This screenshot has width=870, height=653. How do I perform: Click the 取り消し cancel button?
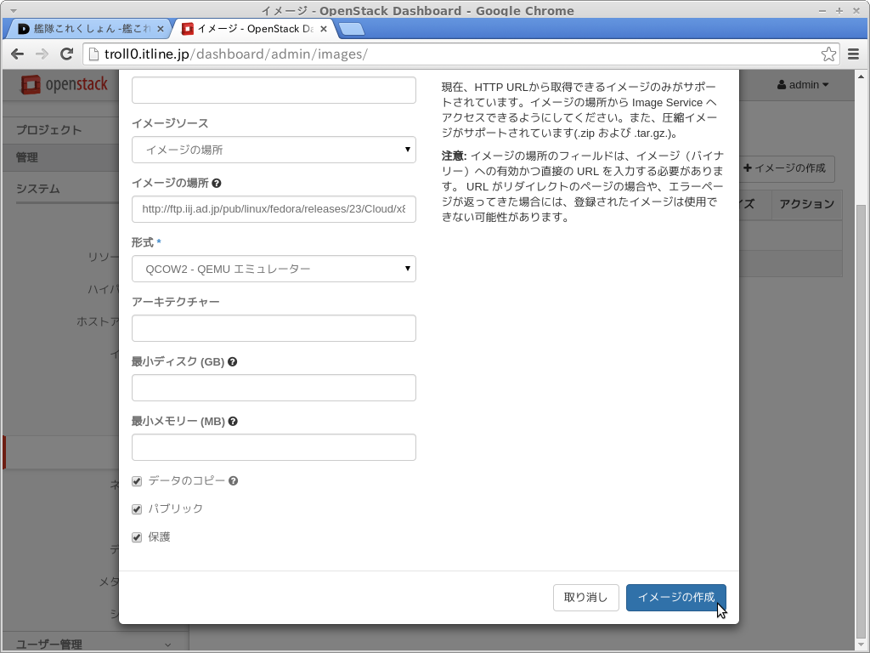pyautogui.click(x=585, y=598)
